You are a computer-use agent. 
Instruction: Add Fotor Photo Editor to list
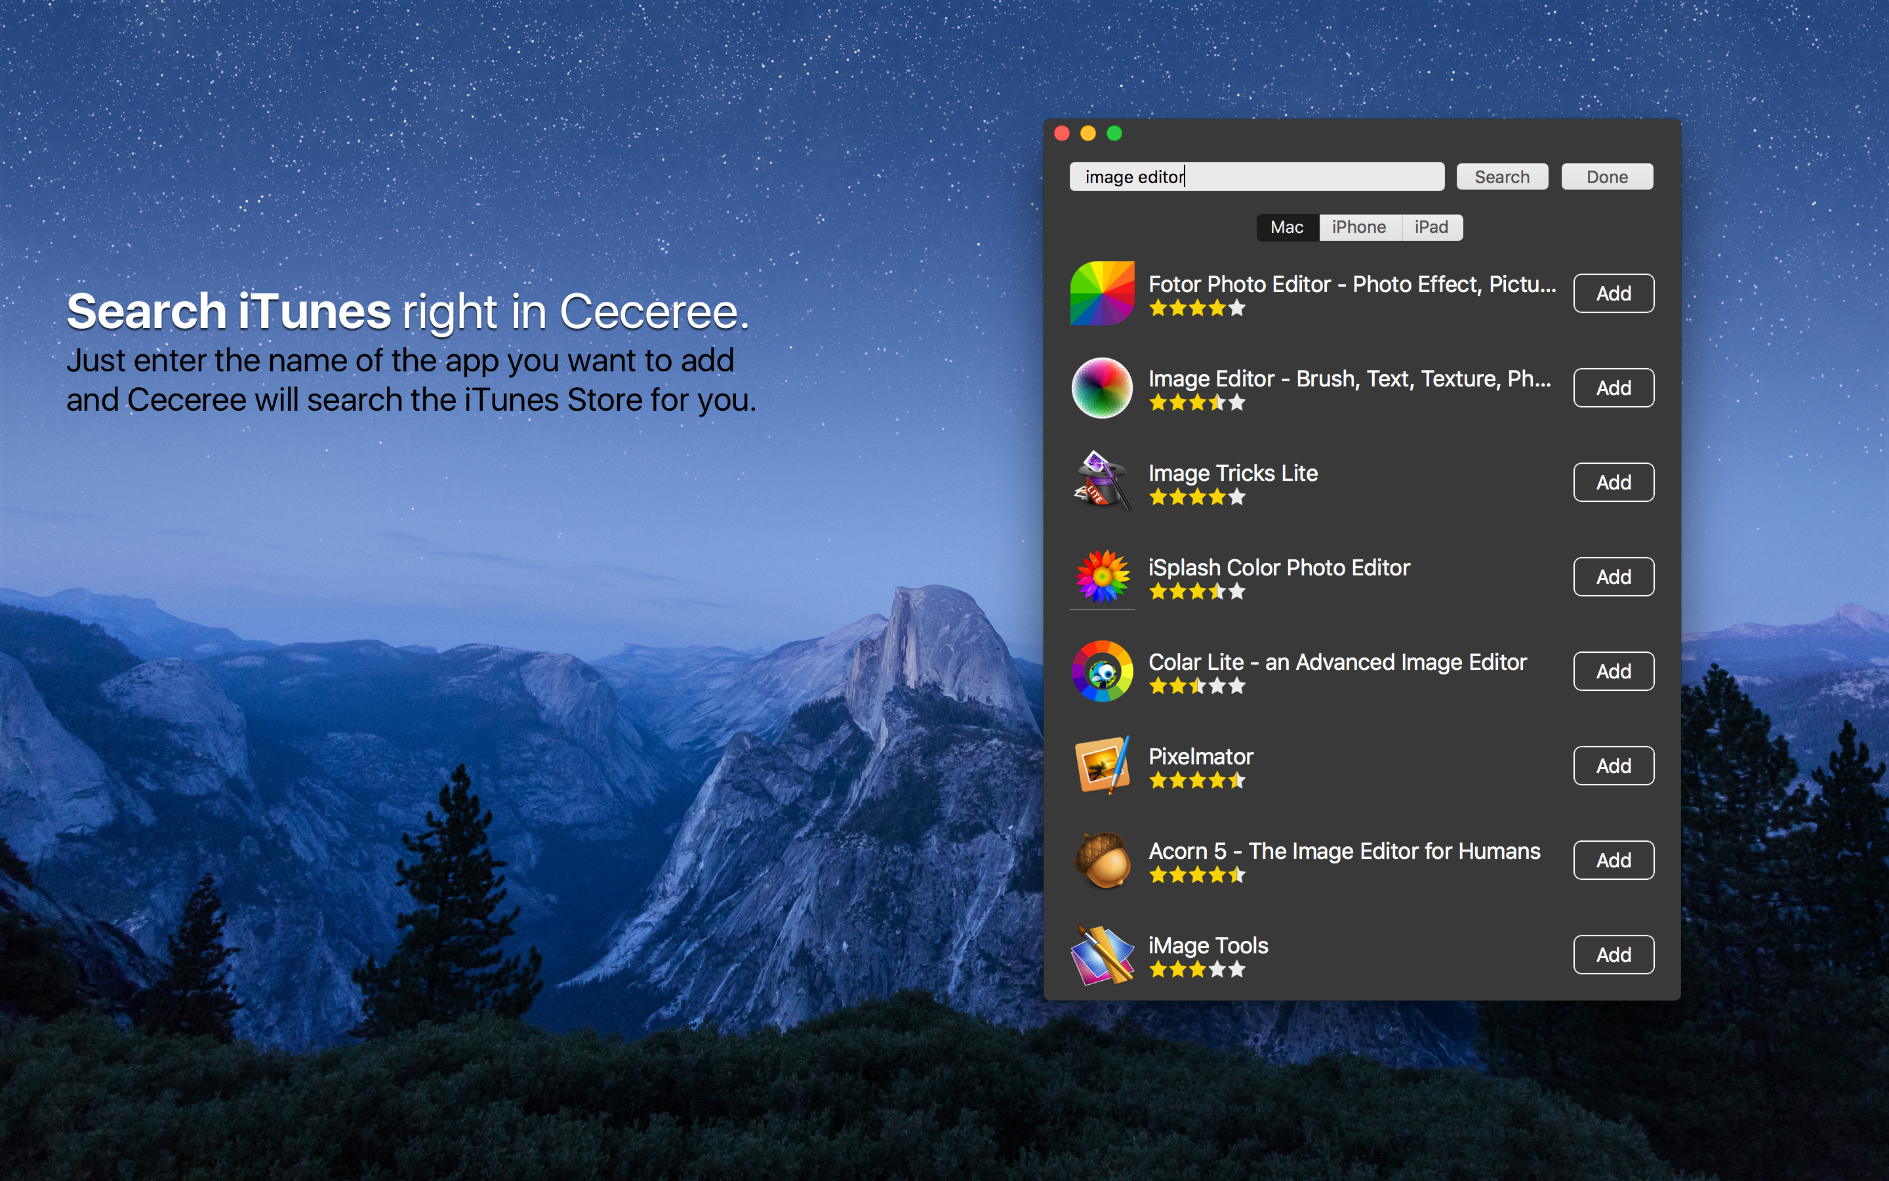(1613, 294)
